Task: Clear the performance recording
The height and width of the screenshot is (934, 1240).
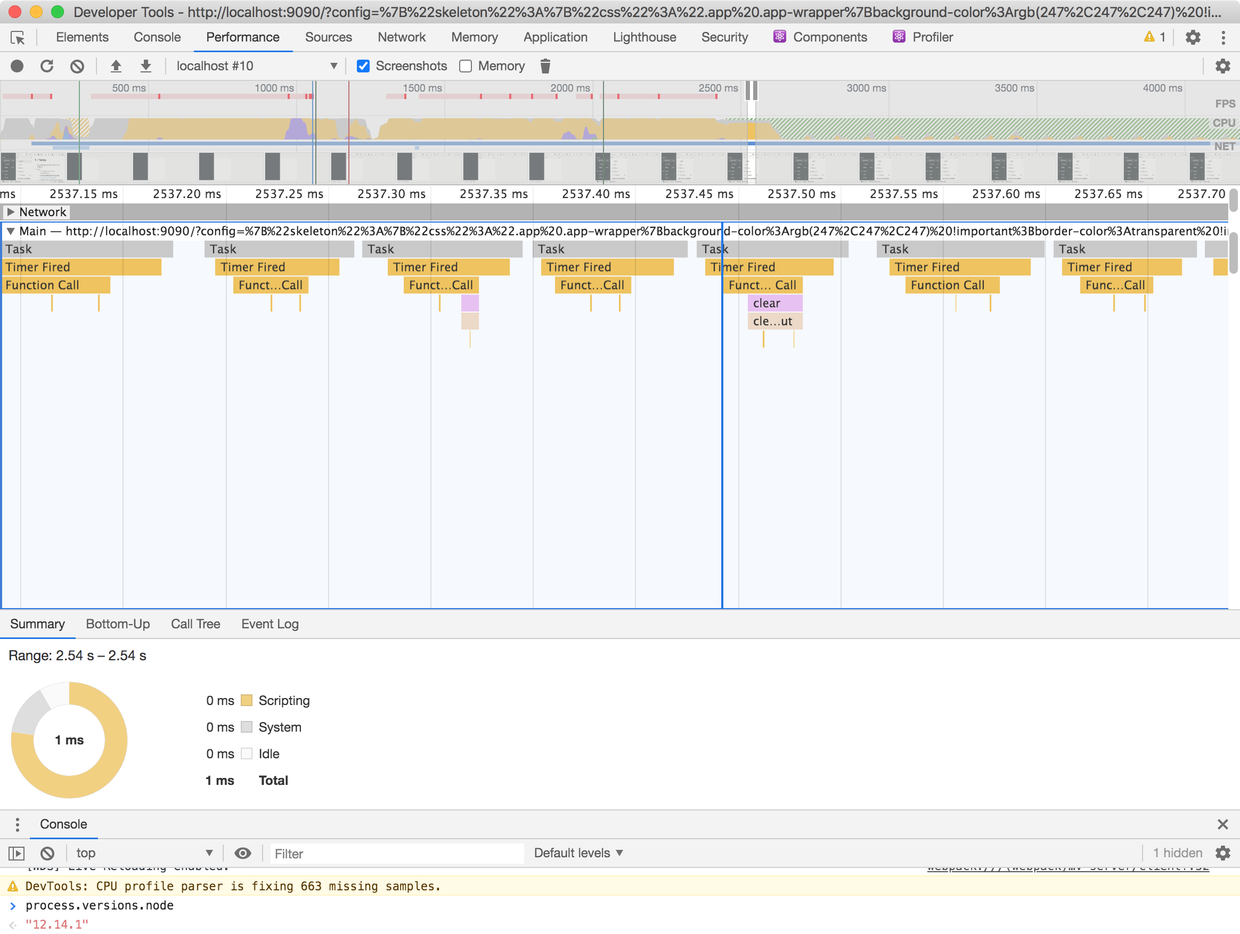Action: (x=77, y=66)
